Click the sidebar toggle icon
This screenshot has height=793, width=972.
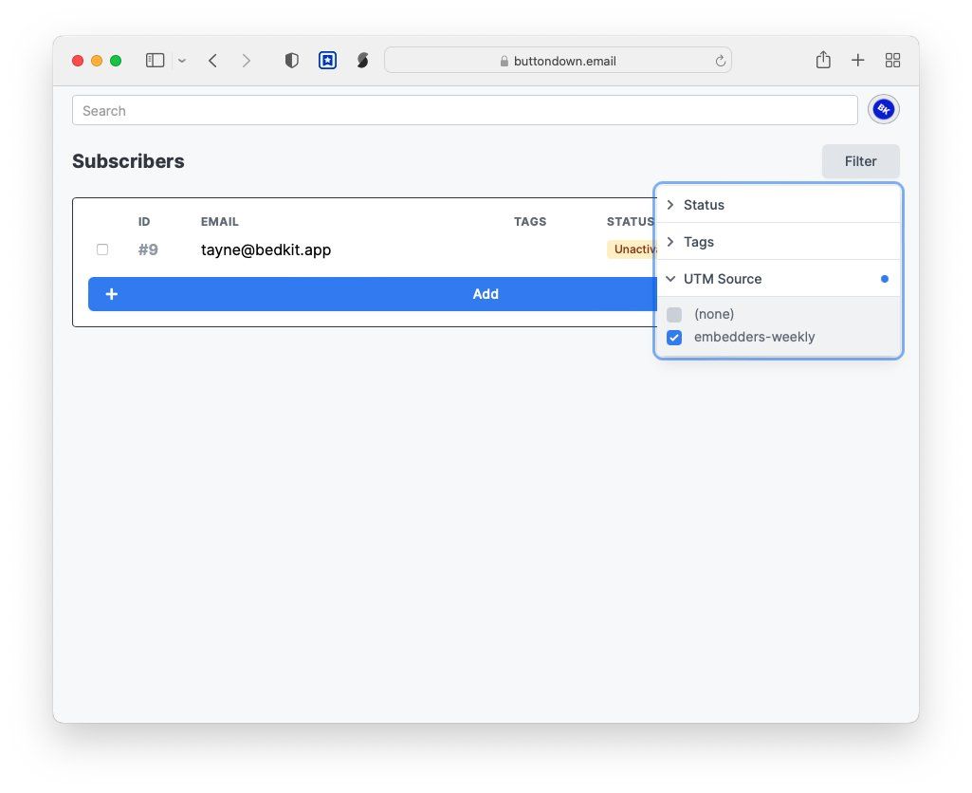pyautogui.click(x=155, y=61)
